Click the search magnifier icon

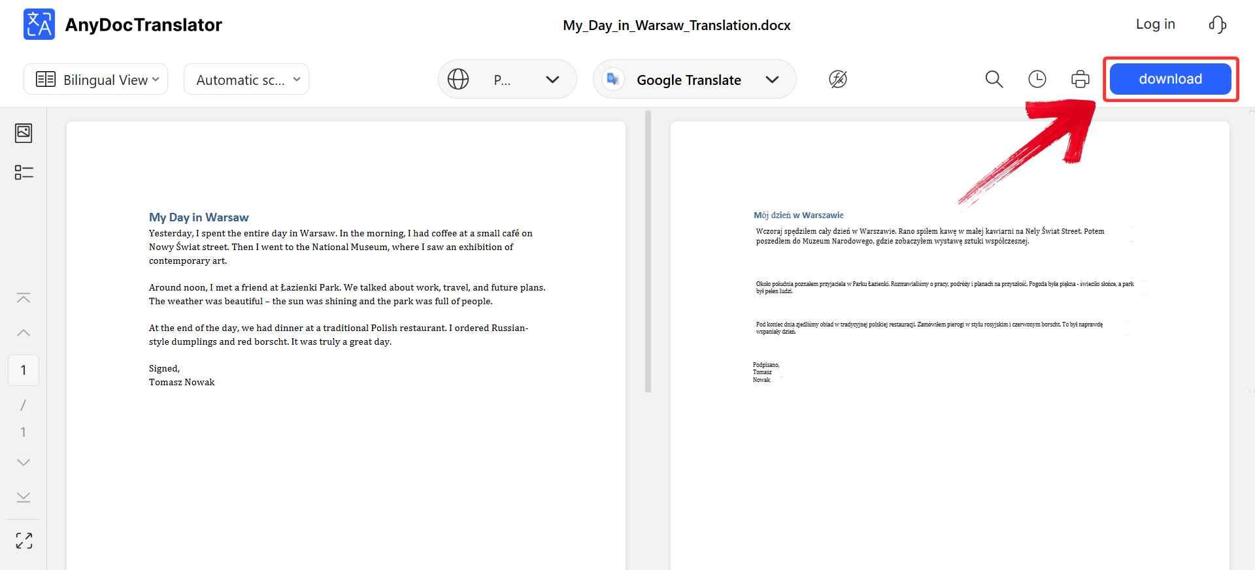click(994, 79)
